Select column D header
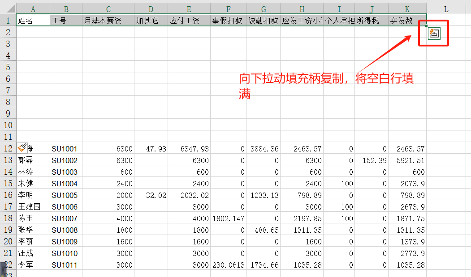The height and width of the screenshot is (277, 471). pos(151,9)
